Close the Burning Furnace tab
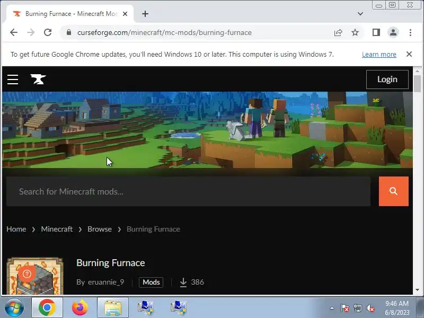This screenshot has height=318, width=424. tap(125, 14)
